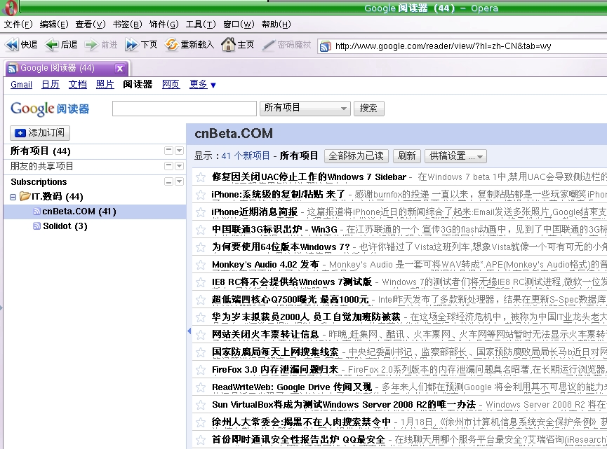Minimize the 朋友的共享项目 section

[x=168, y=166]
